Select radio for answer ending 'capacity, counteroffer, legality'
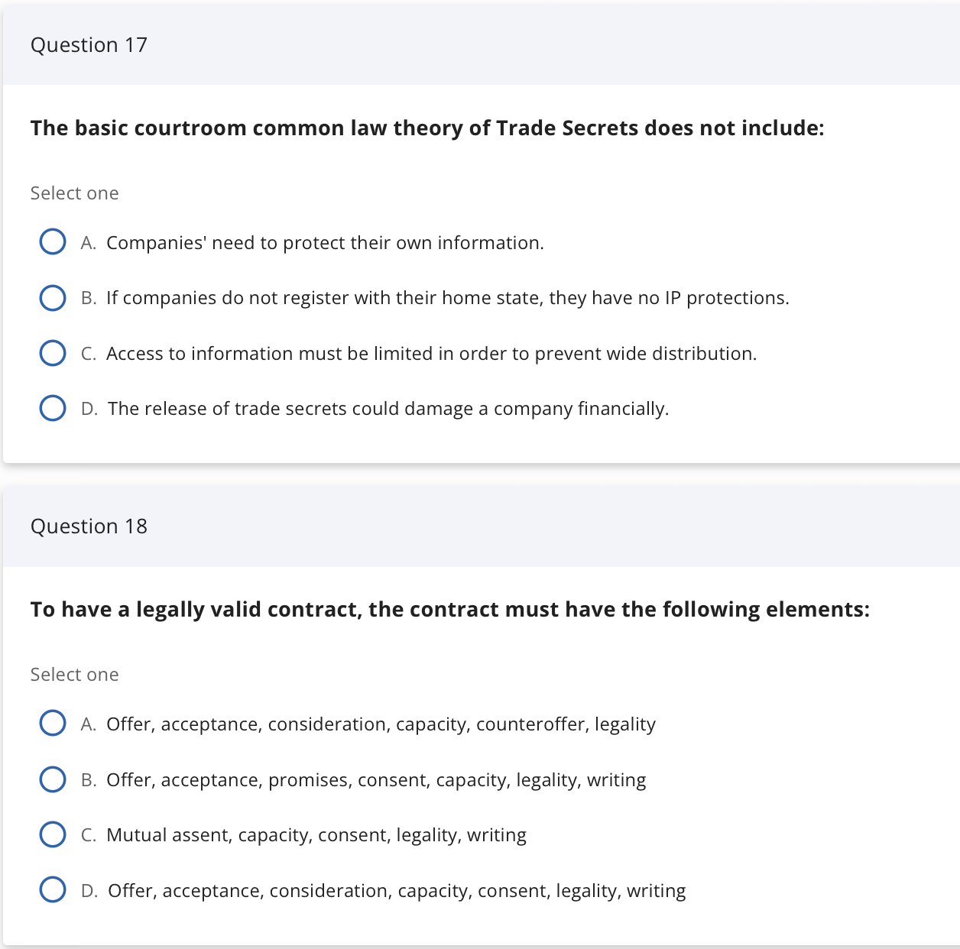The width and height of the screenshot is (960, 949). tap(52, 723)
